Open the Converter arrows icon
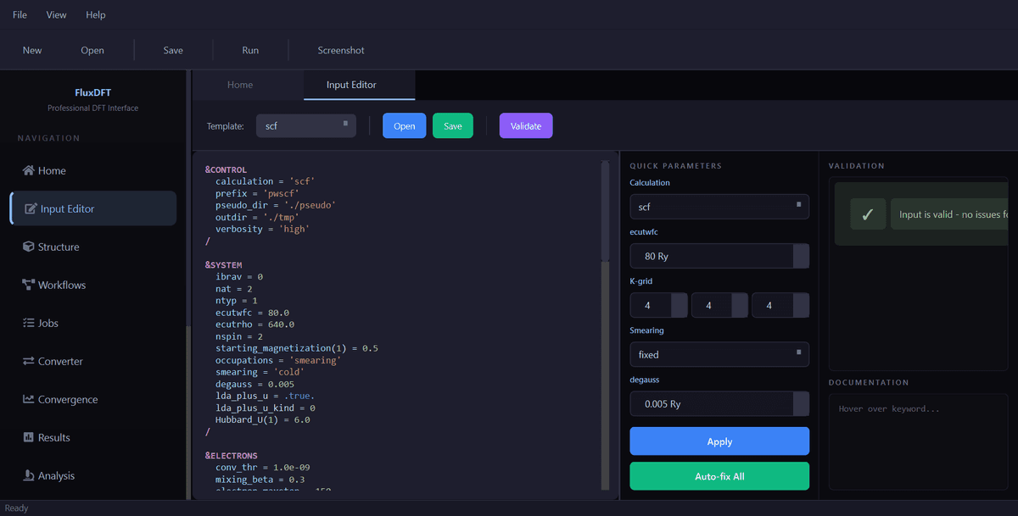 click(29, 362)
